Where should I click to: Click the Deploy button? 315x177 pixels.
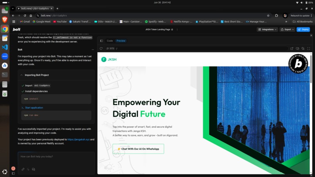pyautogui.click(x=303, y=29)
